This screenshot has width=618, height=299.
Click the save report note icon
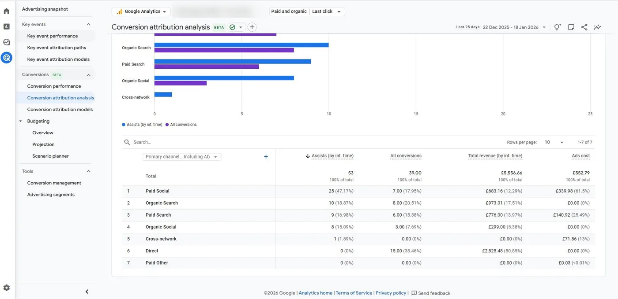(571, 27)
